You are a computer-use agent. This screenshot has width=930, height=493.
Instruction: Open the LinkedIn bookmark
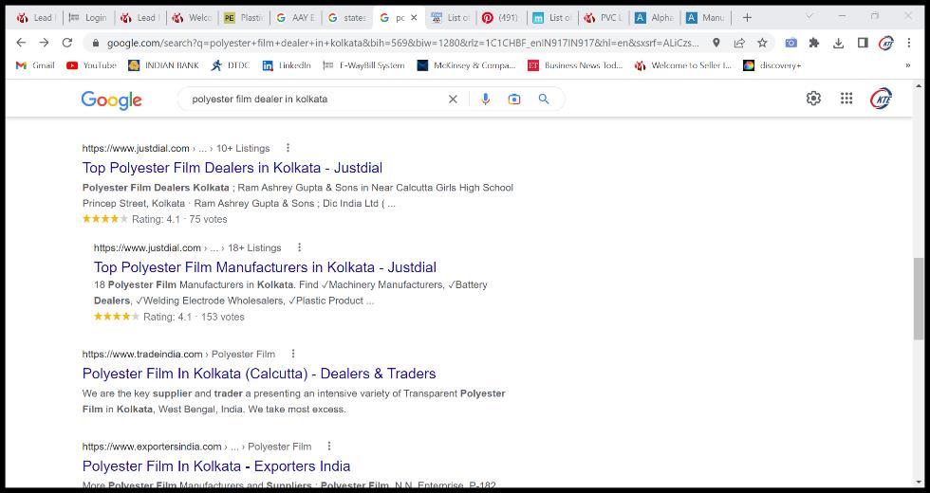coord(287,65)
